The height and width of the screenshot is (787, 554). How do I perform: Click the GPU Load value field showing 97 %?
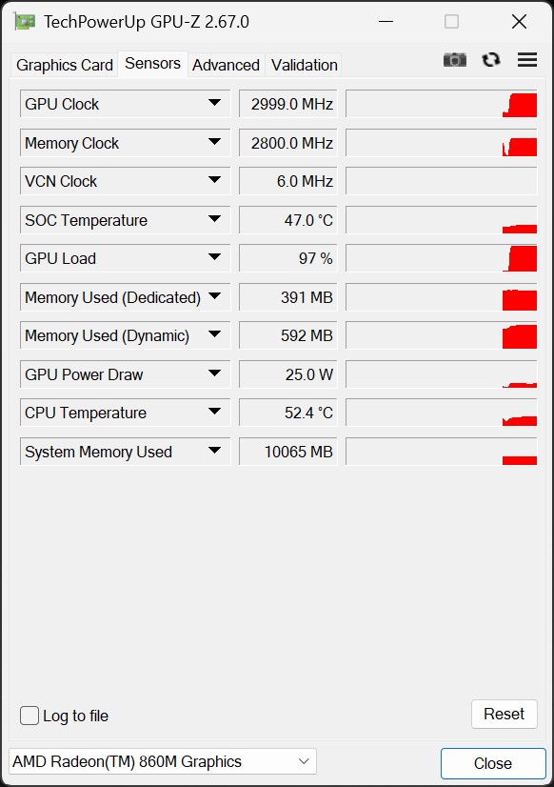point(288,258)
